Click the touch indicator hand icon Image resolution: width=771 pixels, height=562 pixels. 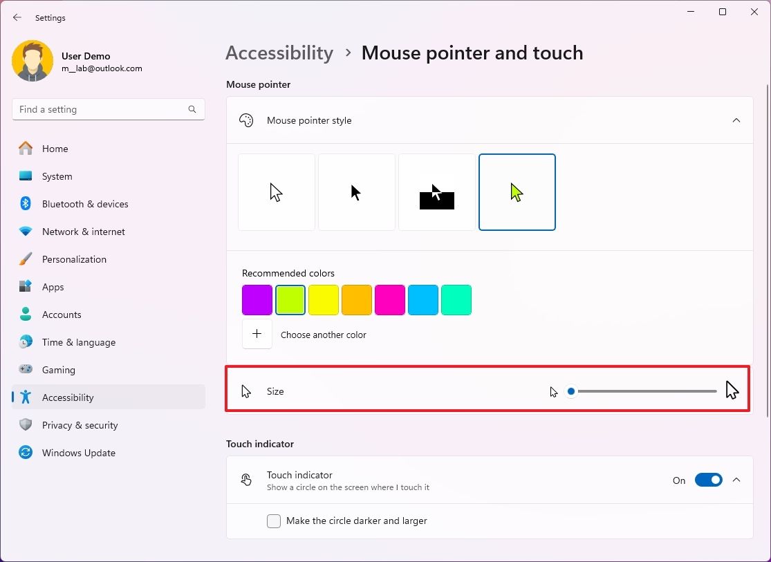point(246,479)
